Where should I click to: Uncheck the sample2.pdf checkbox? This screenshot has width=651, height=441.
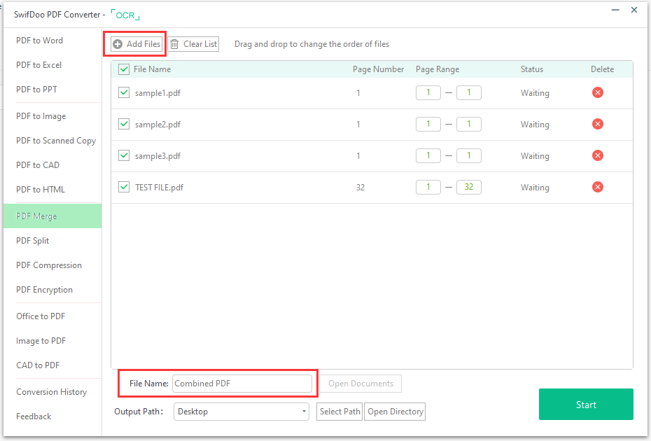tap(124, 124)
